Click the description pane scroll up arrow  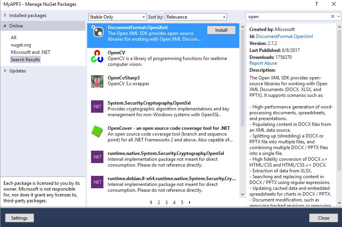click(x=339, y=27)
